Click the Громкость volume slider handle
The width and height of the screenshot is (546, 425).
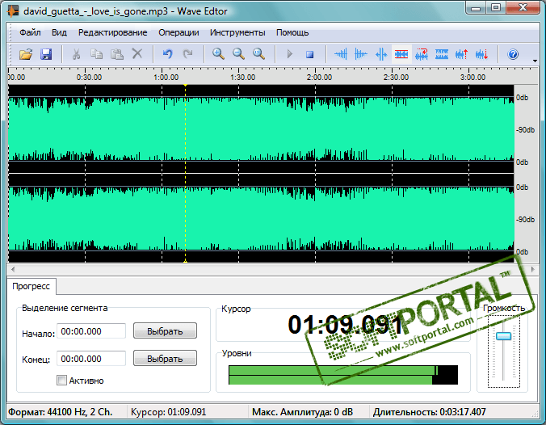504,336
